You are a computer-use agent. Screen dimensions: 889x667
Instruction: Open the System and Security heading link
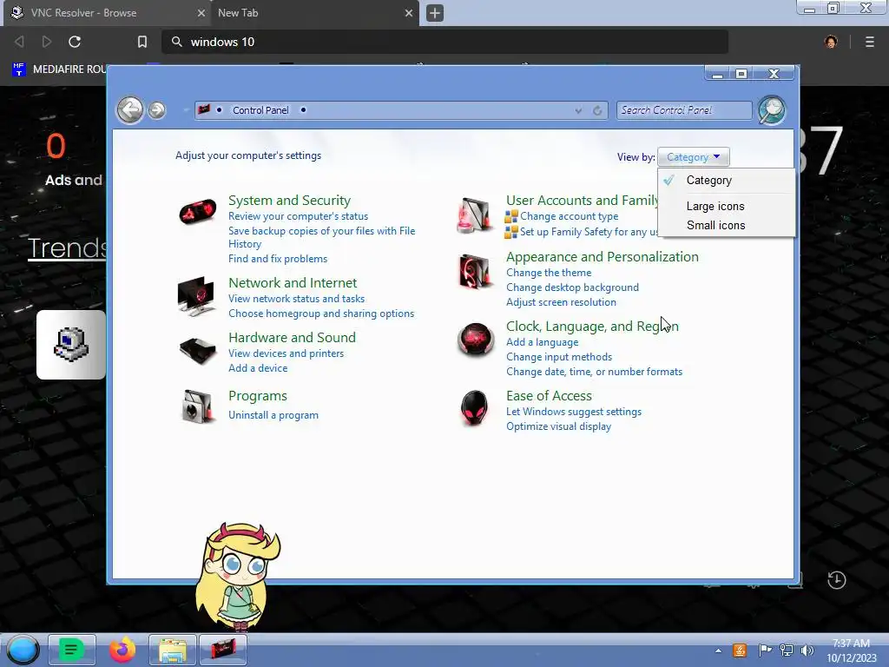(289, 201)
